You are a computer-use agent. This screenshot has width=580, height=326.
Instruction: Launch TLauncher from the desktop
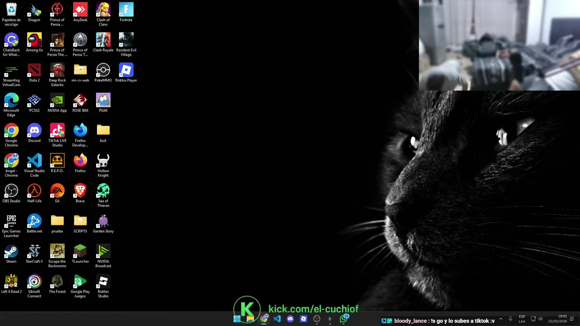point(80,254)
